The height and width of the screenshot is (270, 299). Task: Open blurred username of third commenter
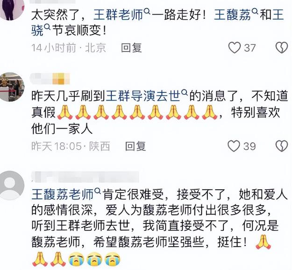(x=85, y=177)
